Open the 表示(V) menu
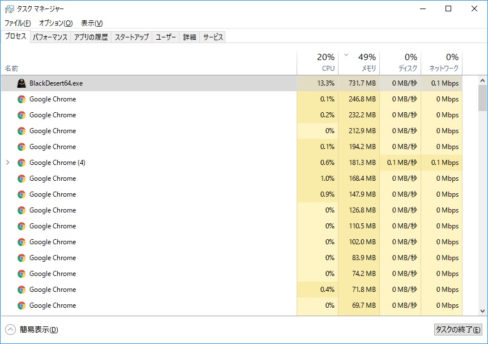Image resolution: width=488 pixels, height=344 pixels. coord(92,23)
